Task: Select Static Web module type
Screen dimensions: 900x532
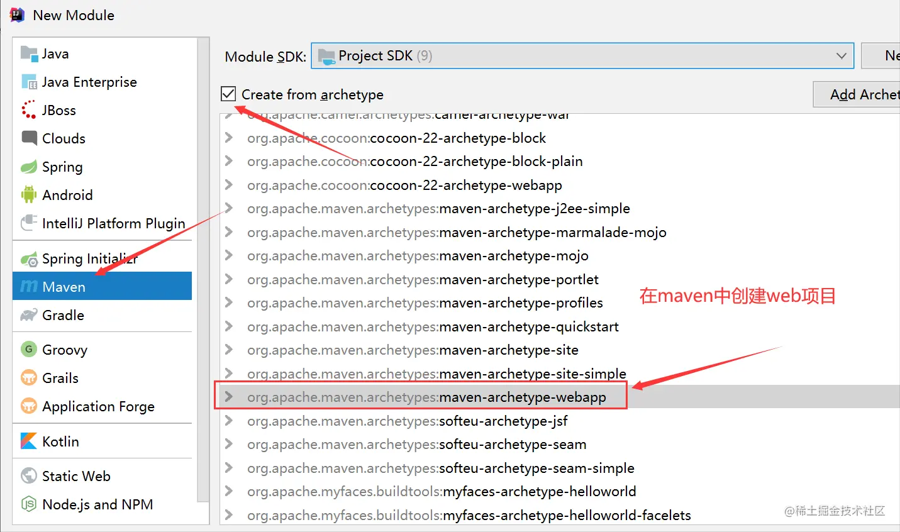Action: tap(102, 475)
